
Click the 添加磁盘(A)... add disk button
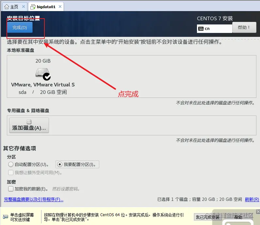click(x=29, y=125)
